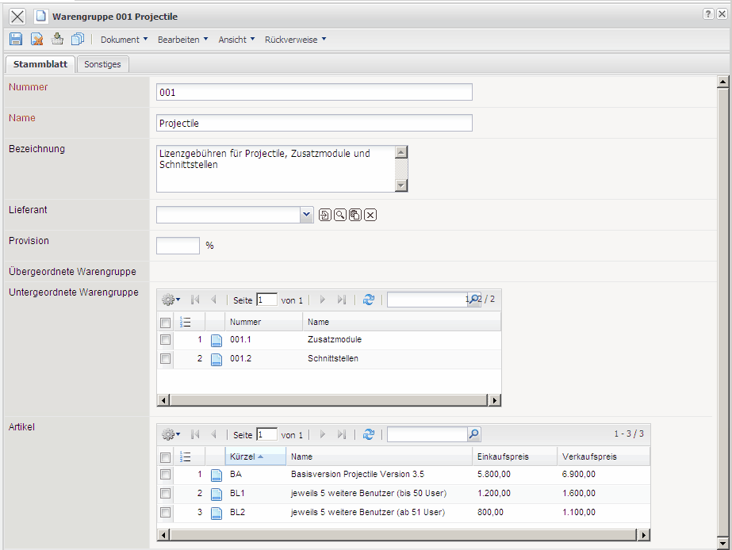Open the gear settings dropdown in Artikel table
The image size is (732, 550).
pyautogui.click(x=171, y=434)
